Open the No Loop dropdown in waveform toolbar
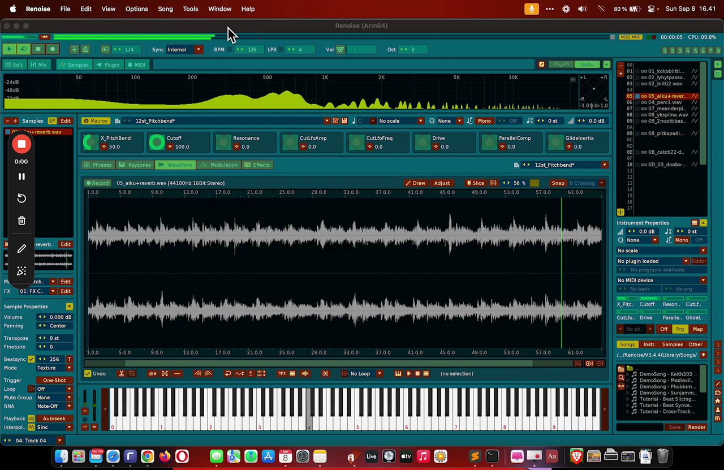 pyautogui.click(x=366, y=373)
